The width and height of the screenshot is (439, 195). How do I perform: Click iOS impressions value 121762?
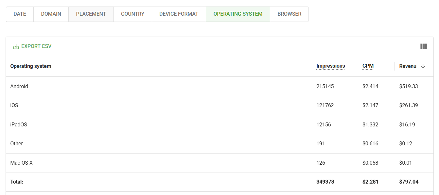(x=325, y=106)
